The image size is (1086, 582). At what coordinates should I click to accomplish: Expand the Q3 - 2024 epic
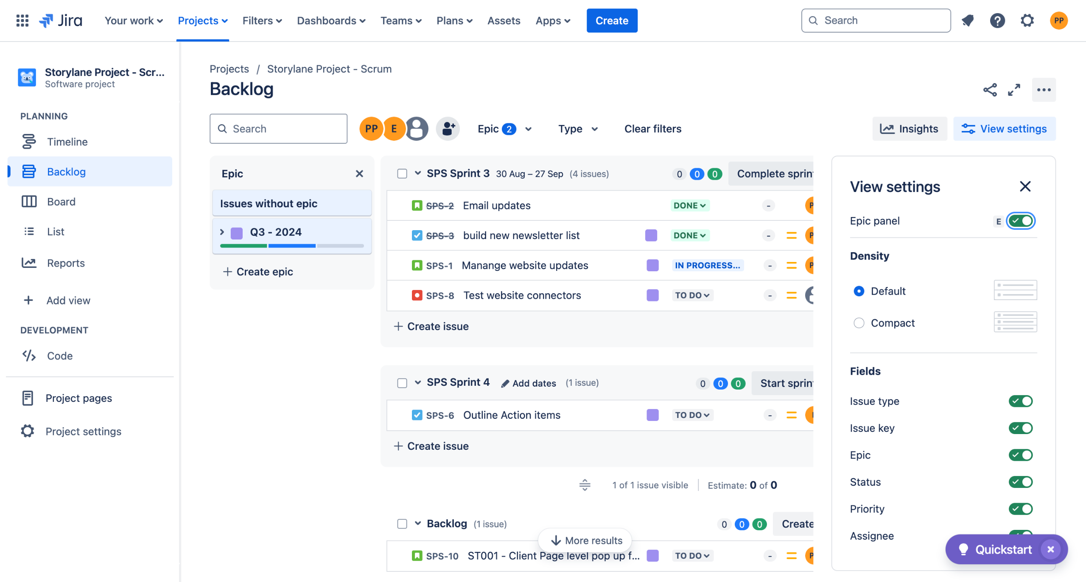222,232
